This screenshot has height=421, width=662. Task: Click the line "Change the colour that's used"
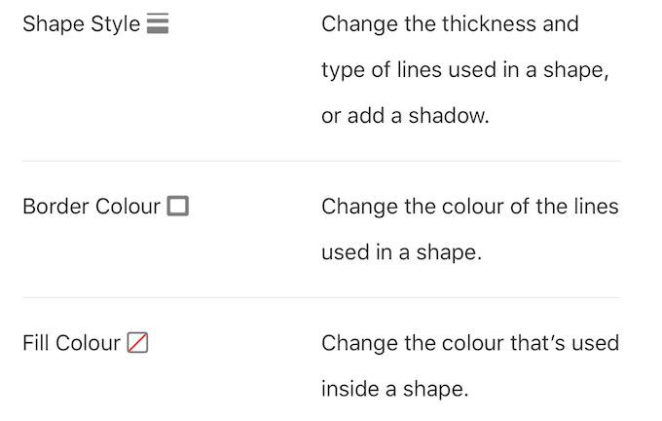pyautogui.click(x=469, y=343)
